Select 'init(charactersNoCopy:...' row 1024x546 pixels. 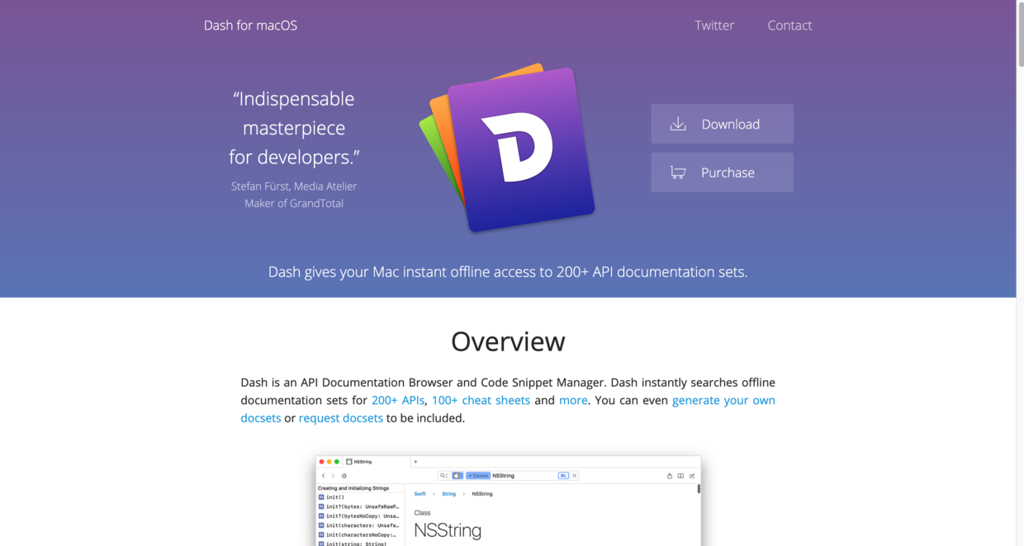pos(360,534)
